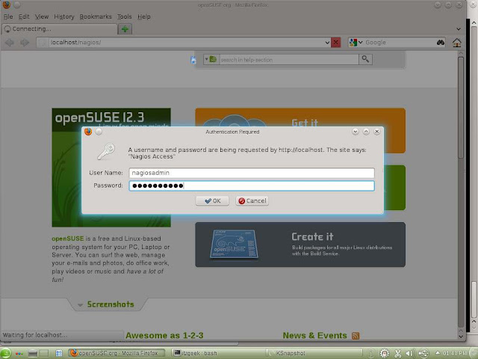Viewport: 478px width, 359px height.
Task: Click the News & Events heading
Action: point(314,336)
